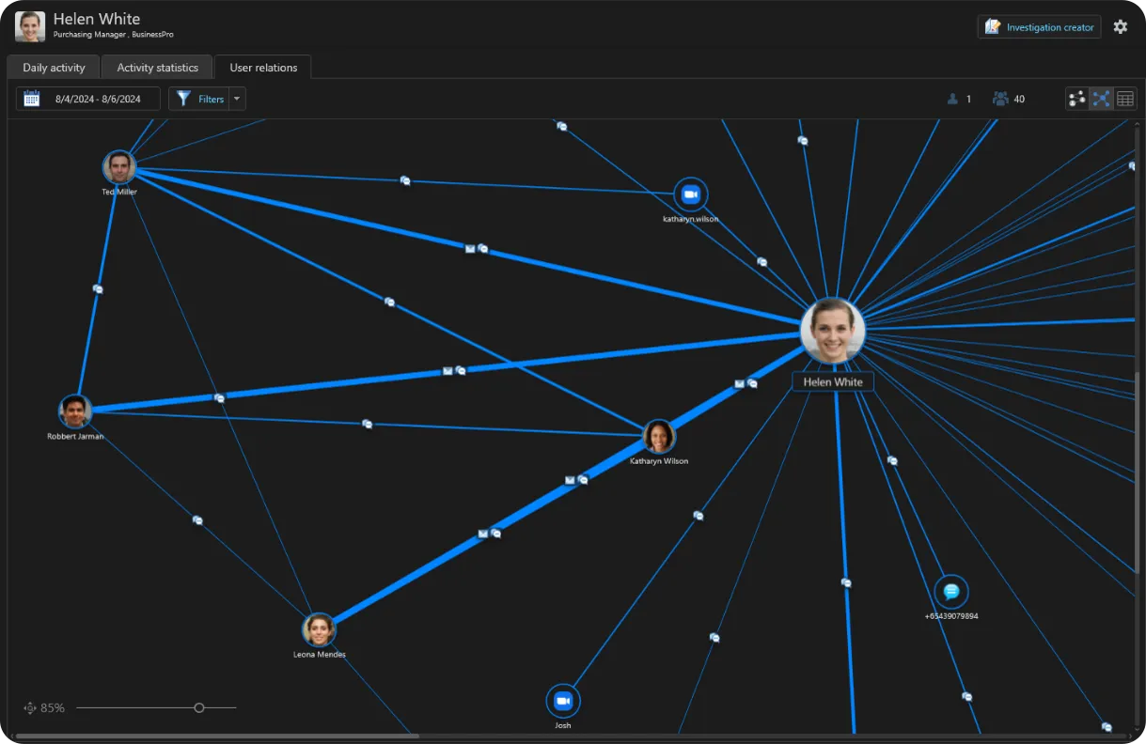Click email icon on Robbert Jarman–Helen White link
This screenshot has width=1146, height=744.
point(447,371)
